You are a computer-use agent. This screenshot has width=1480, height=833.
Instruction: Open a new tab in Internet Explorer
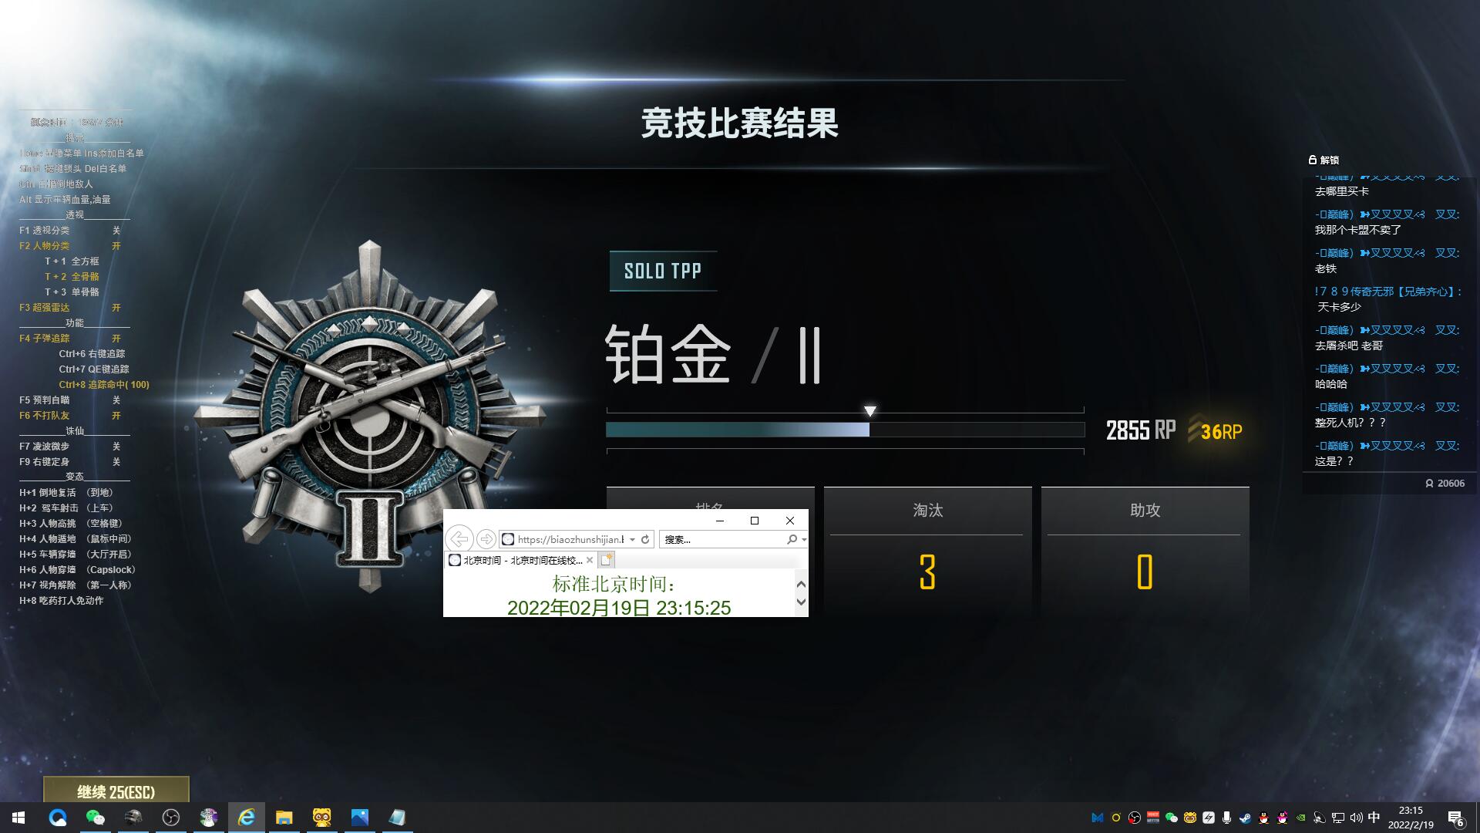coord(607,560)
